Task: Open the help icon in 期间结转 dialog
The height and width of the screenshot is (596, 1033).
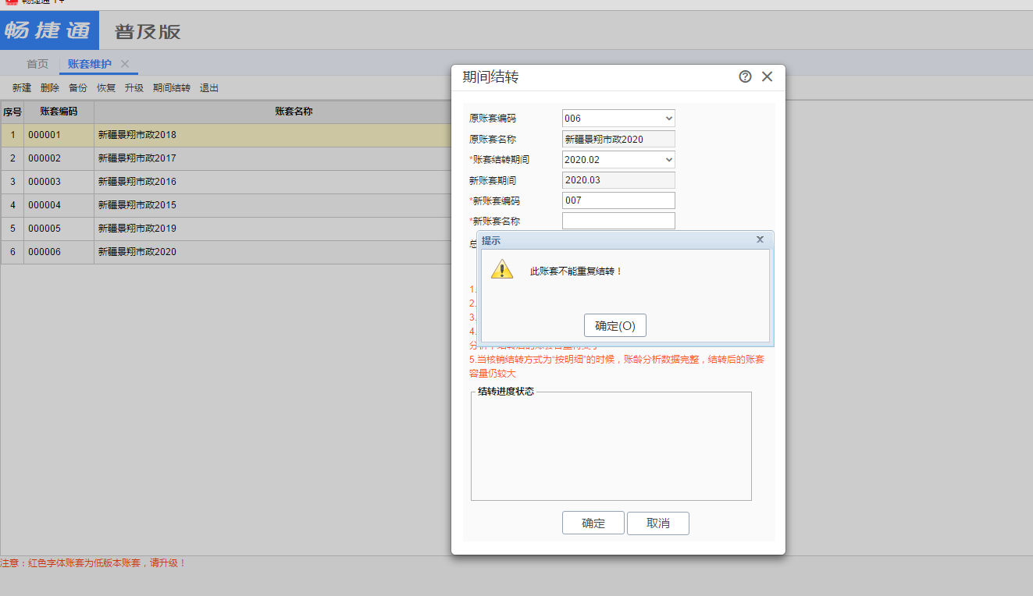Action: coord(745,76)
